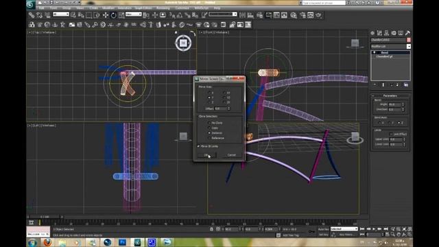Click the time slider handle

[x=45, y=217]
